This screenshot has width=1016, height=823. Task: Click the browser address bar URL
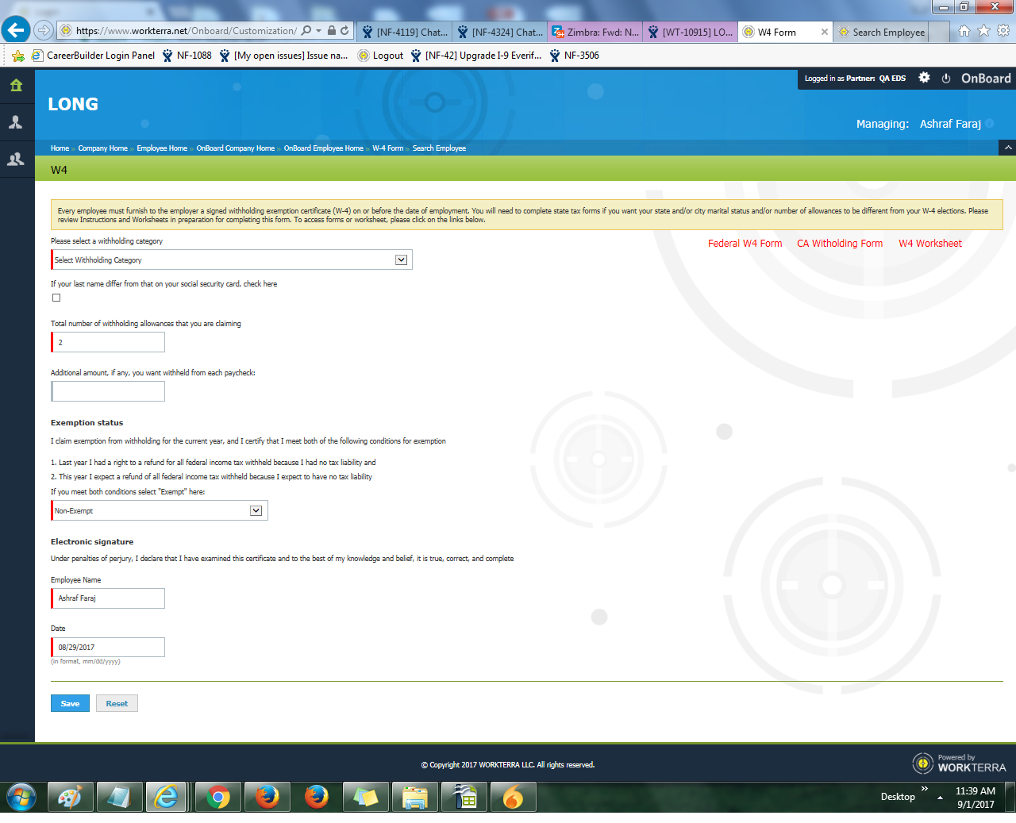pos(186,31)
